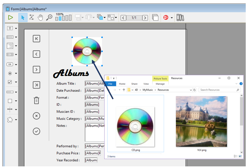The height and width of the screenshot is (168, 249).
Task: Choose the magnifier zoom tool
Action: point(49,18)
